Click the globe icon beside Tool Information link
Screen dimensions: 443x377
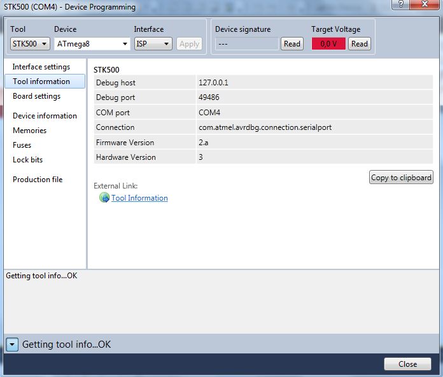coord(104,197)
